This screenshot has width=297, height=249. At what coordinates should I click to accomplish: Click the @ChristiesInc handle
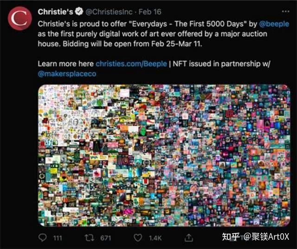(x=109, y=12)
